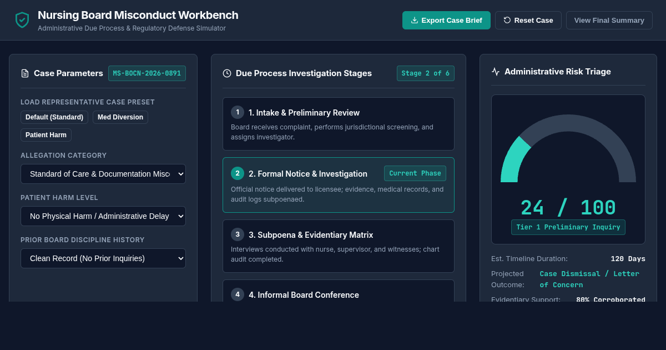Select the Subpoena & Evidentiary Matrix stage

click(x=339, y=246)
